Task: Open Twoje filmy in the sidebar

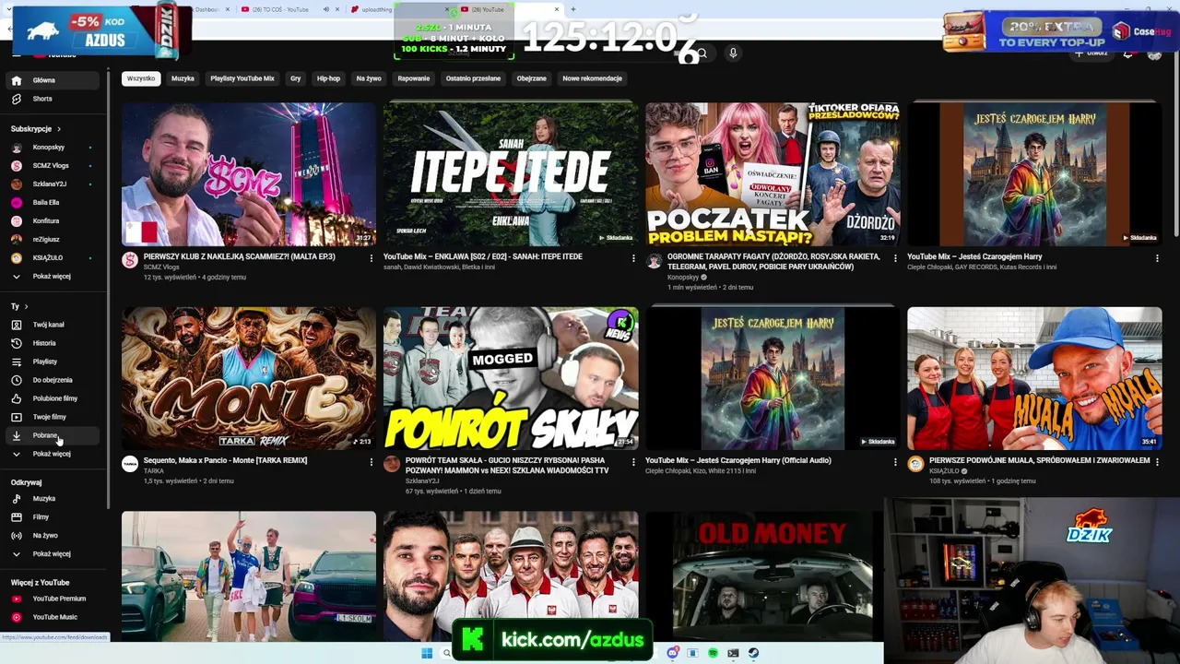Action: [x=54, y=417]
